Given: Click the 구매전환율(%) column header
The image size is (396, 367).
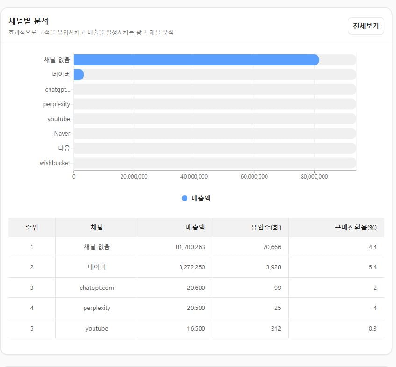Looking at the screenshot, I should [337, 227].
